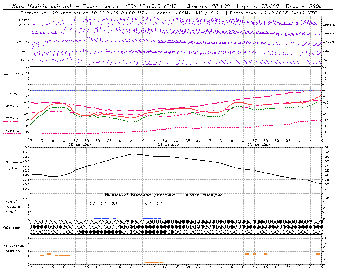The image size is (337, 269).
Task: Click the Тем-ра(°C) temperature panel label
Action: coord(12,74)
